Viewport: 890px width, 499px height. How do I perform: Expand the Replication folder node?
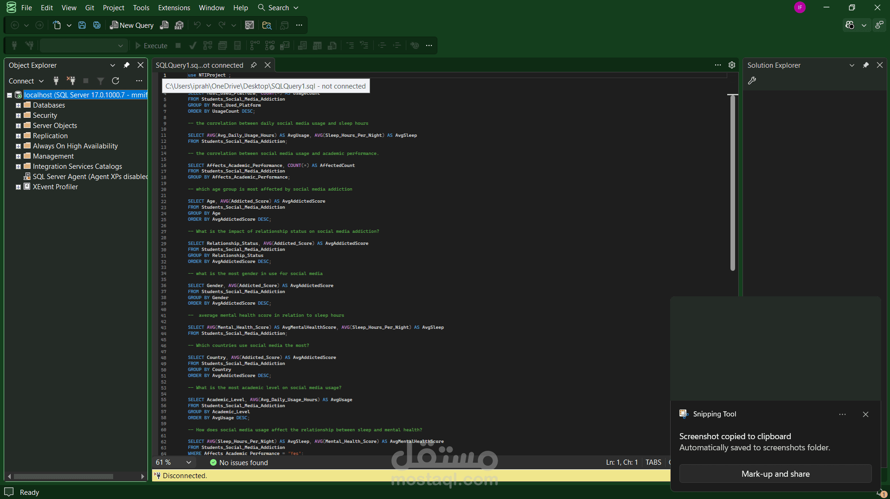[x=18, y=136]
